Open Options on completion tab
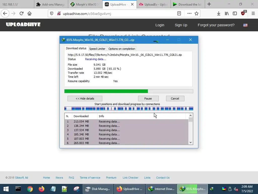 point(122,49)
